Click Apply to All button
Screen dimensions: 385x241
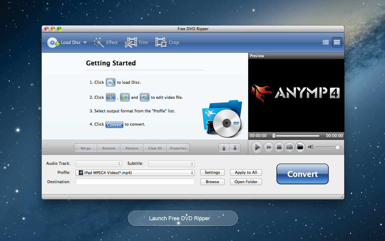tap(246, 173)
